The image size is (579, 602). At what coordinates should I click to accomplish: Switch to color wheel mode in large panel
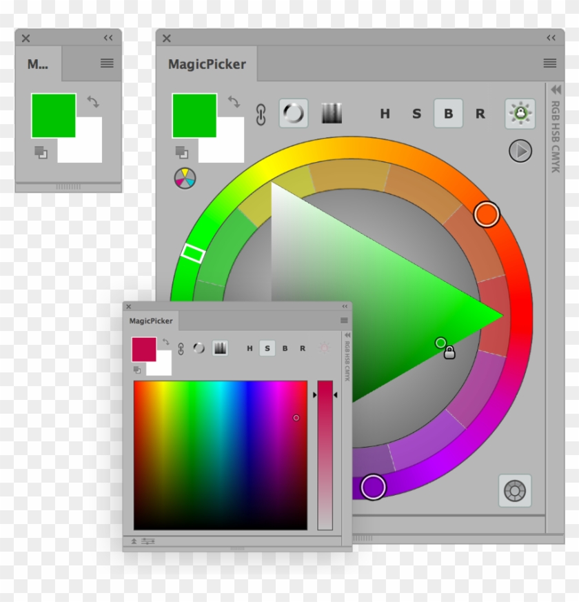point(294,113)
